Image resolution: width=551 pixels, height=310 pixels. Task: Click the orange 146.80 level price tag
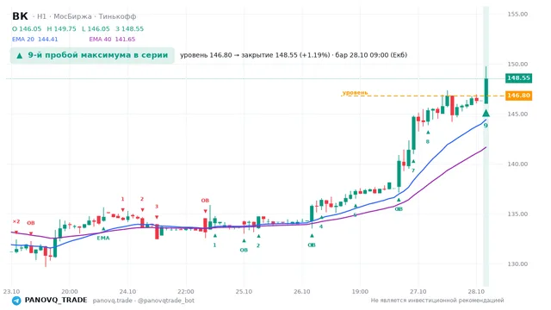click(x=518, y=96)
